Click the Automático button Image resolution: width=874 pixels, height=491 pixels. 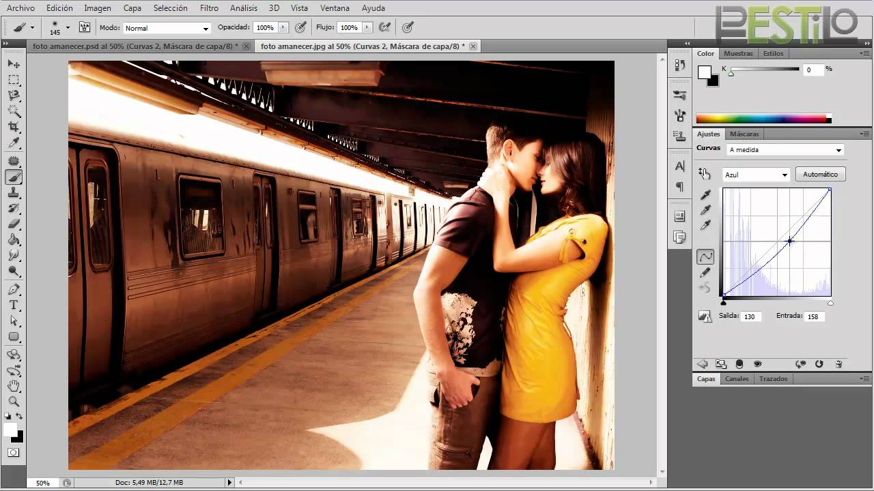coord(820,175)
